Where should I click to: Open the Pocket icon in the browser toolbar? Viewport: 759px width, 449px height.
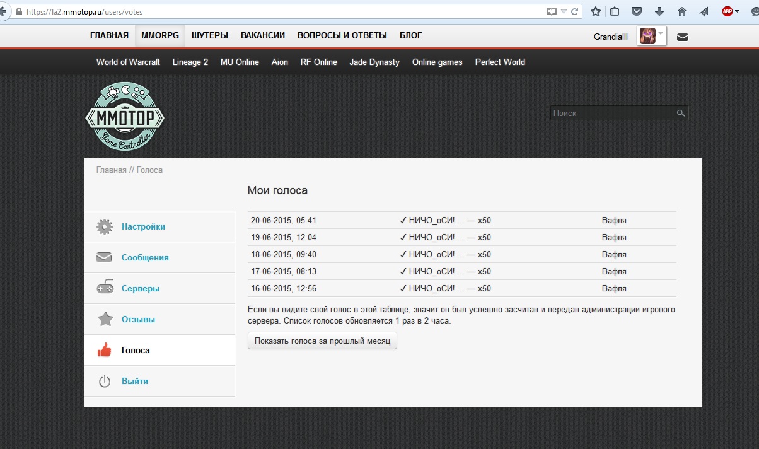(x=637, y=11)
